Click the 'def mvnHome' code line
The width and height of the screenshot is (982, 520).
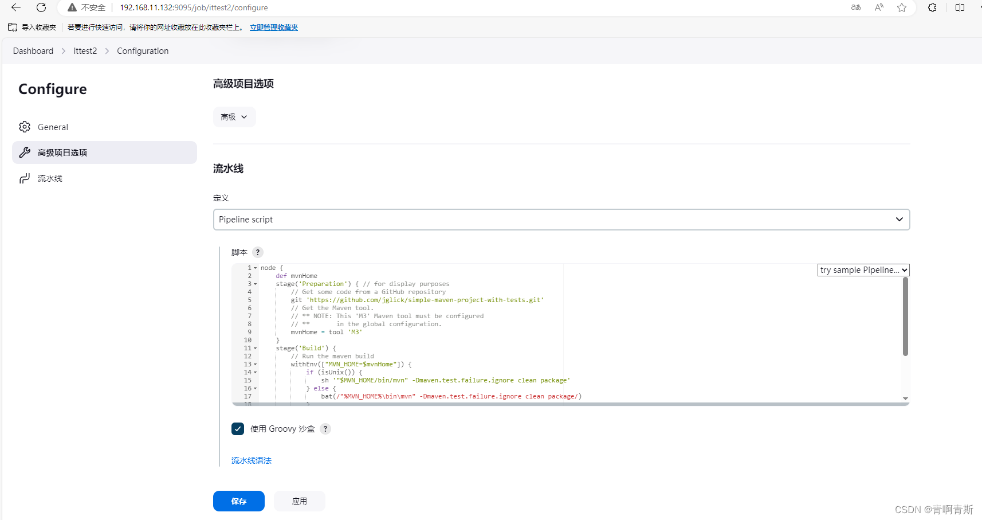coord(296,276)
